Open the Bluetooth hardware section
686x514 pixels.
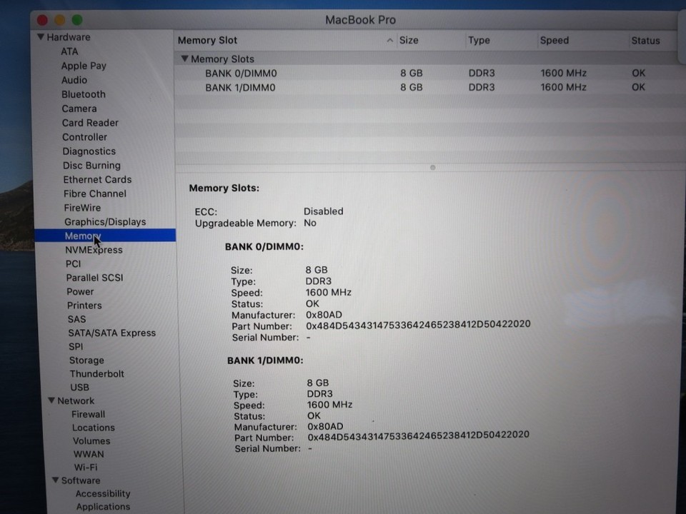[83, 94]
